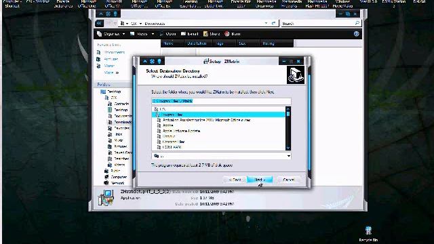Click the Setup folder list scroll-down arrow

[288, 148]
